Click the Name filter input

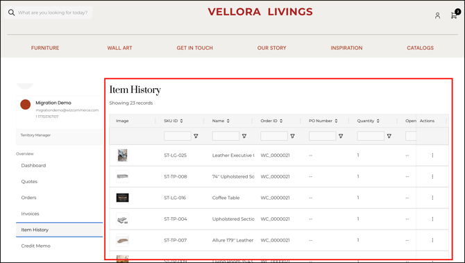pos(226,136)
